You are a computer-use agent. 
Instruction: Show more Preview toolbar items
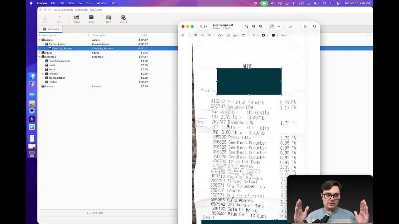[305, 26]
